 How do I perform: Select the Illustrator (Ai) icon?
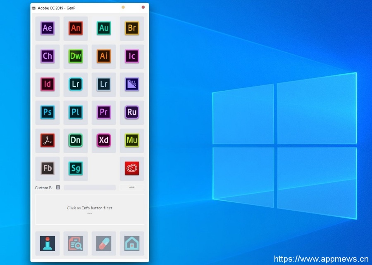(x=104, y=56)
